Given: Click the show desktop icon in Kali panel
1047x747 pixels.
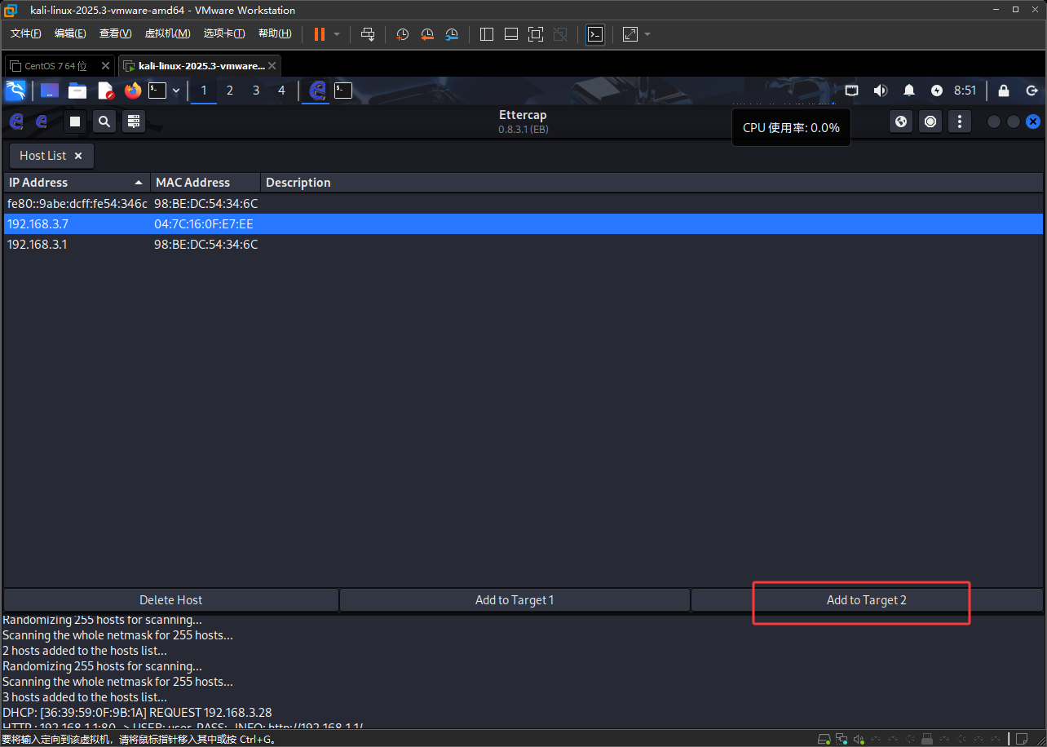Looking at the screenshot, I should 50,91.
